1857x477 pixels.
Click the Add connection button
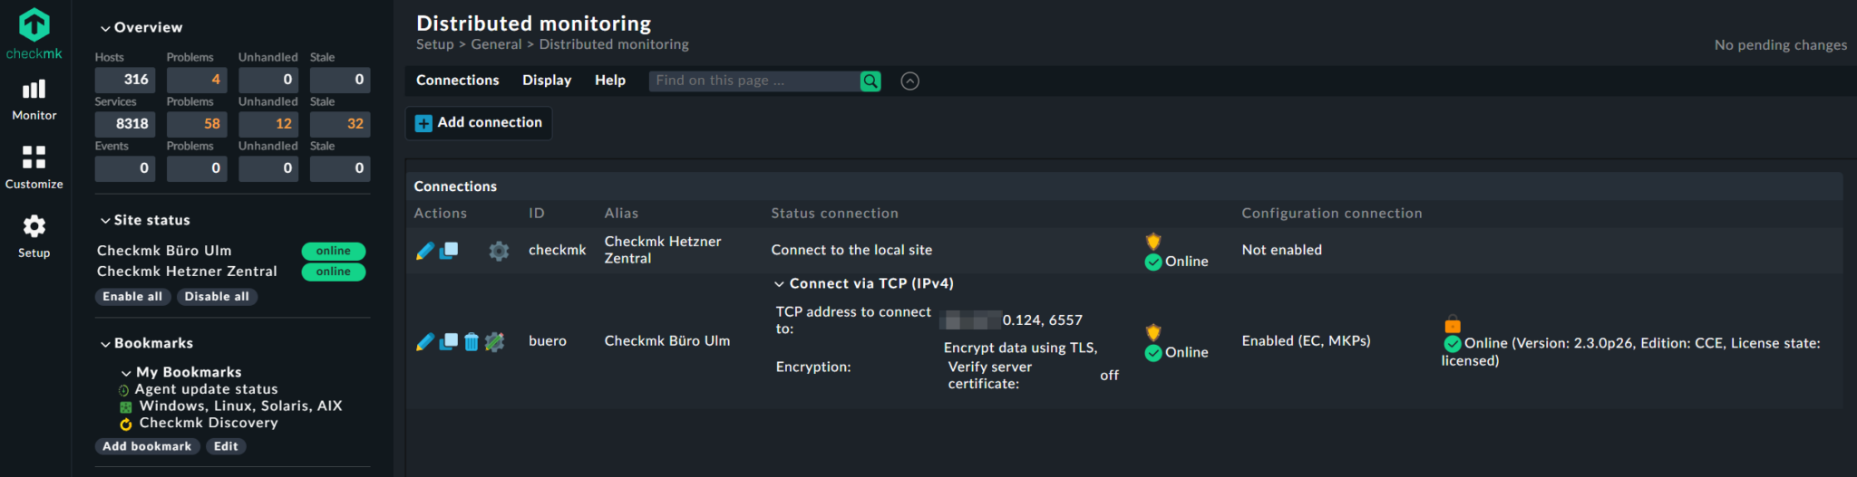point(479,123)
